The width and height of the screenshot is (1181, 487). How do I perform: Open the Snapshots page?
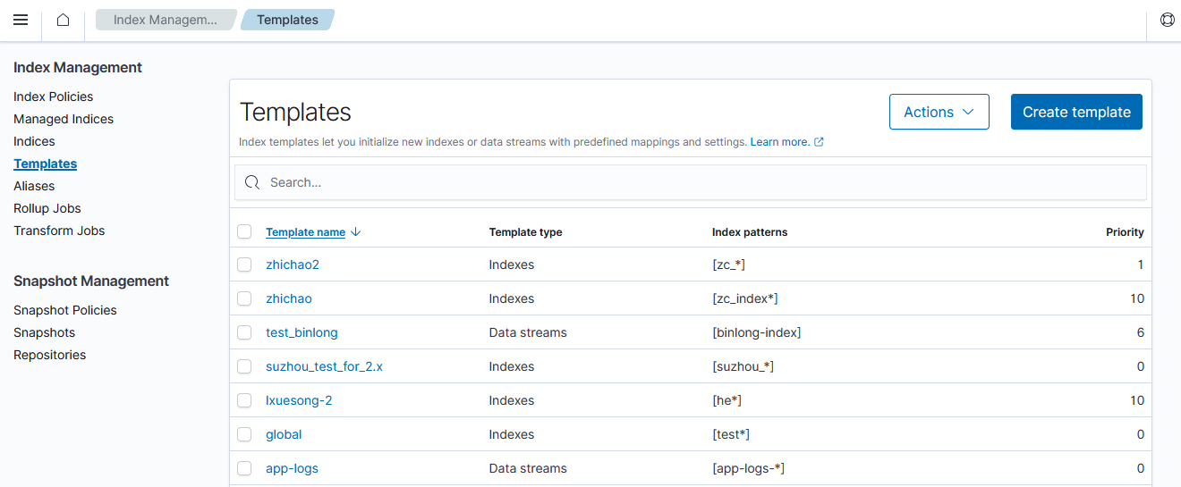point(45,332)
